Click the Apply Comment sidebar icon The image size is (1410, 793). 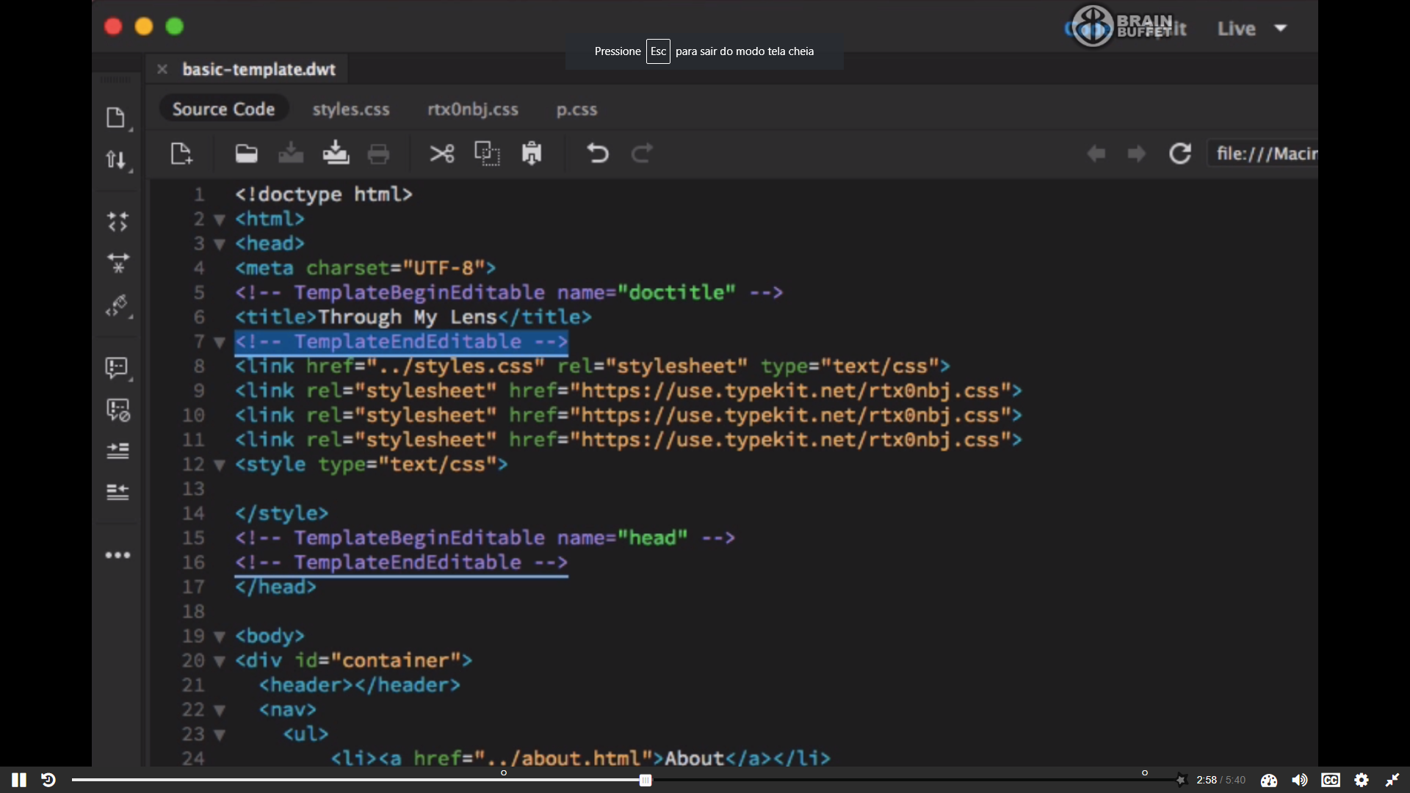coord(117,367)
